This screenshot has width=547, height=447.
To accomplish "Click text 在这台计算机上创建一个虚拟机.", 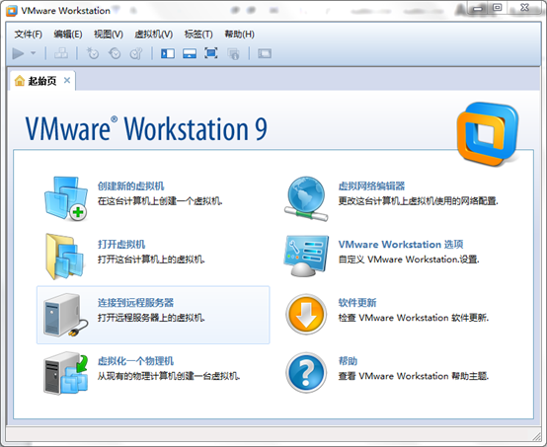I will coord(160,201).
